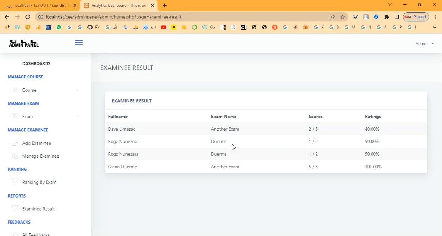Image resolution: width=442 pixels, height=236 pixels.
Task: Open a new browser tab
Action: 165,6
